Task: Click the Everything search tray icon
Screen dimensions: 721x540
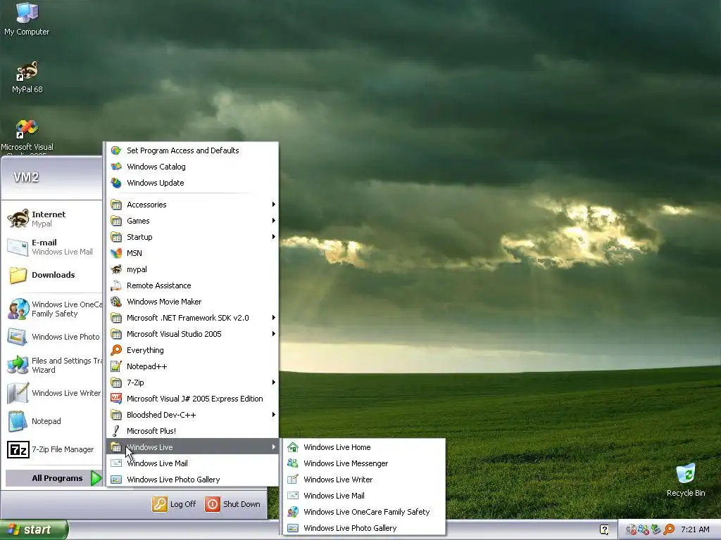Action: tap(669, 529)
